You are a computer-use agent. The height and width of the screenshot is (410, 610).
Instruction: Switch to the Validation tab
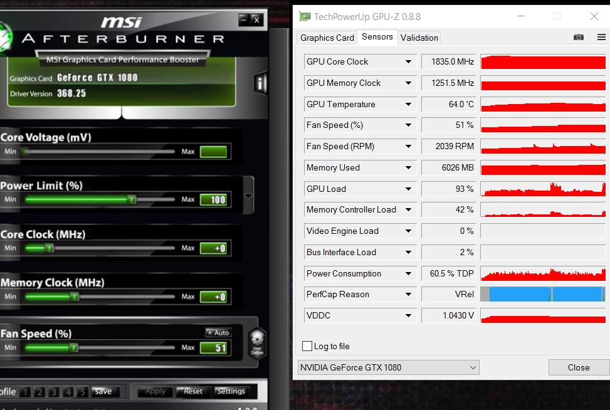coord(419,38)
